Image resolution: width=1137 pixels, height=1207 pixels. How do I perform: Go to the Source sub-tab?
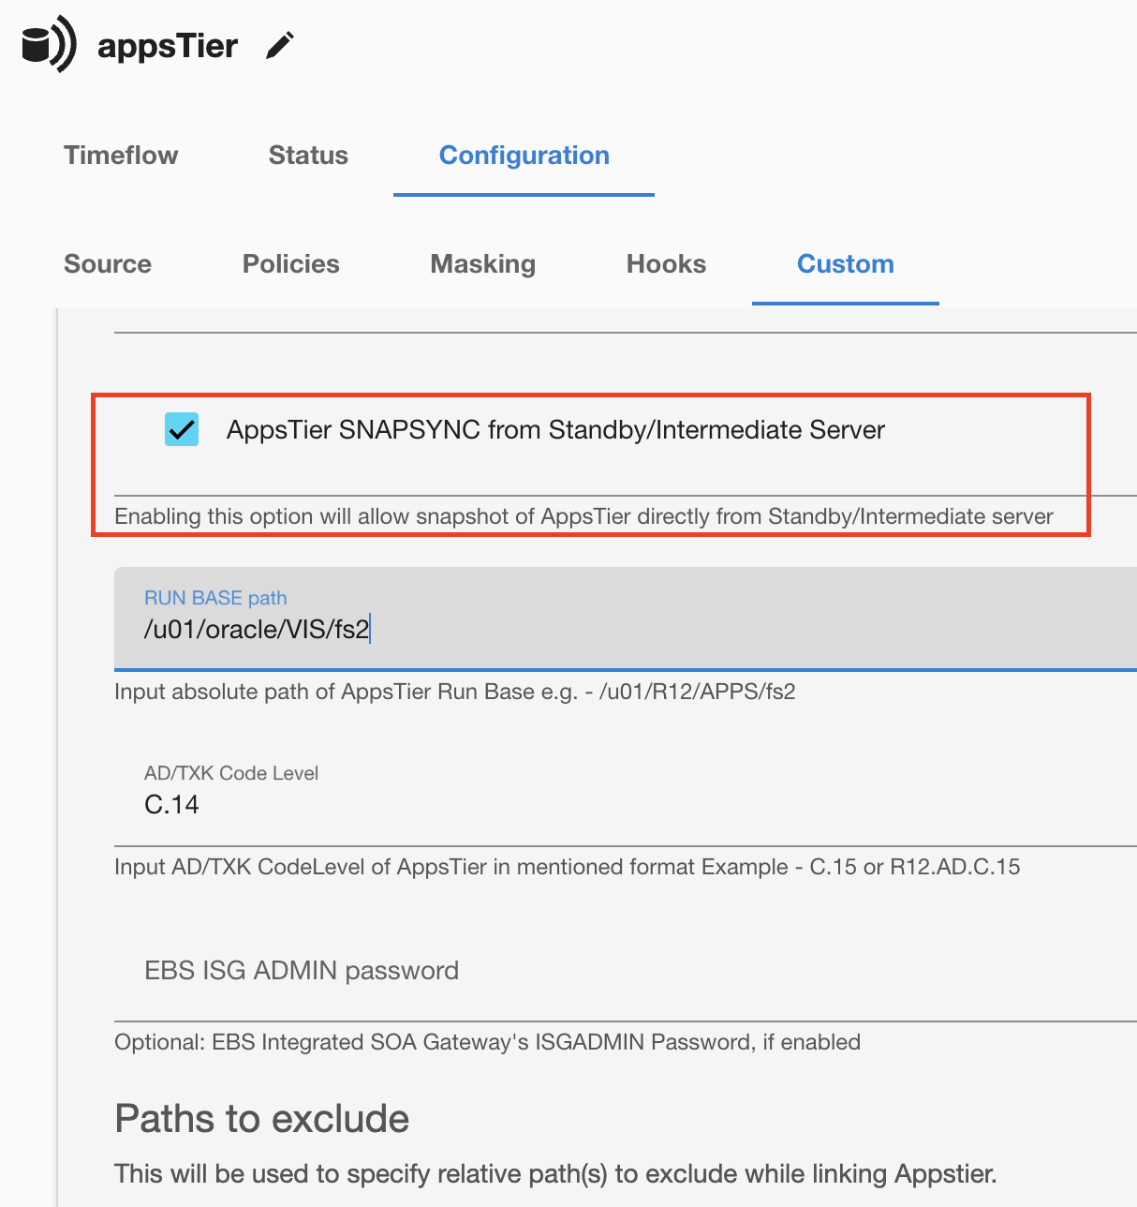click(x=108, y=264)
